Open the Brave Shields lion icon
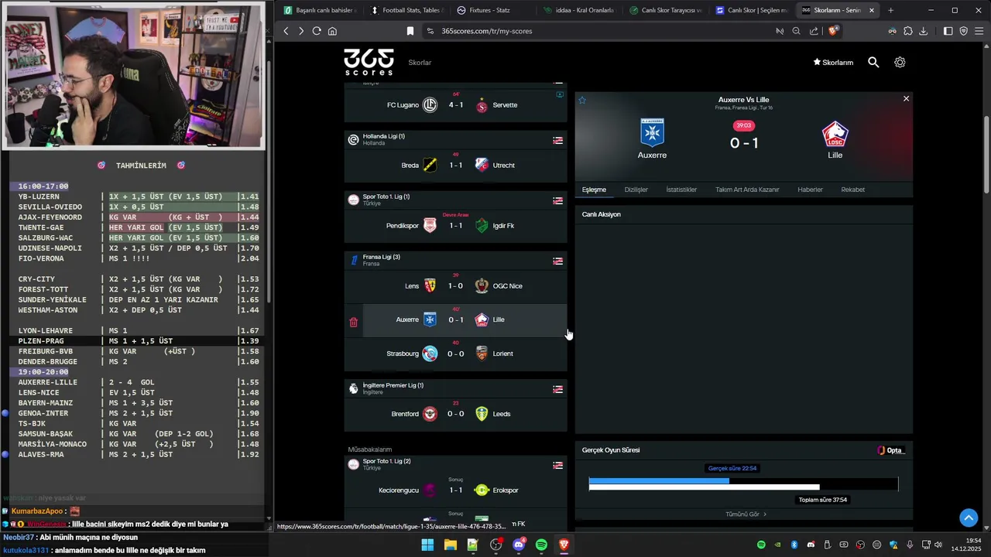The image size is (991, 557). click(x=833, y=31)
